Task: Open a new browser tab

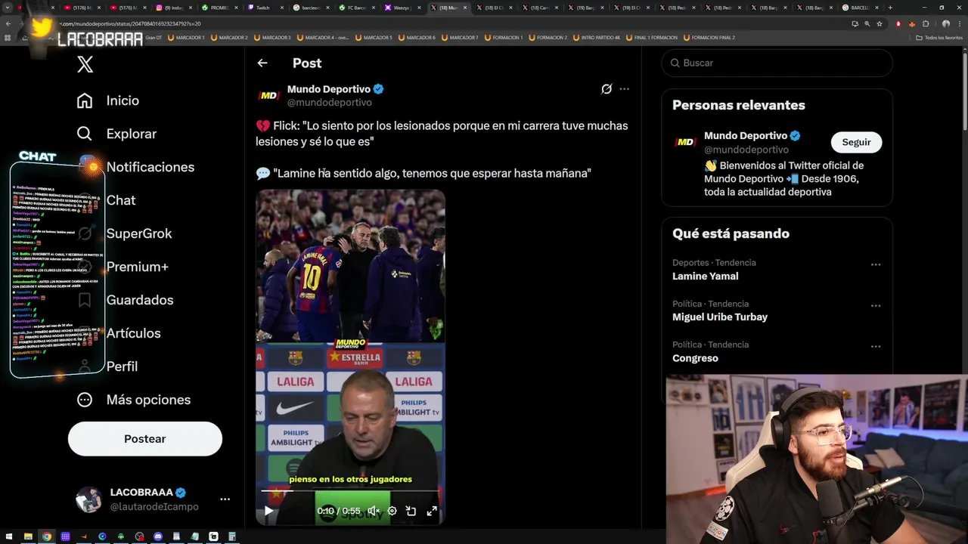Action: [890, 8]
